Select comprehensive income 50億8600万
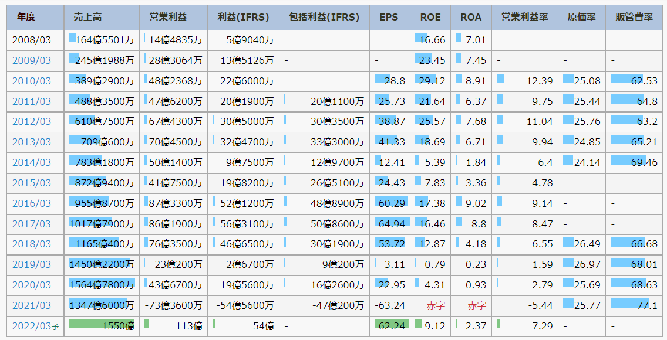The width and height of the screenshot is (667, 340). pos(338,224)
